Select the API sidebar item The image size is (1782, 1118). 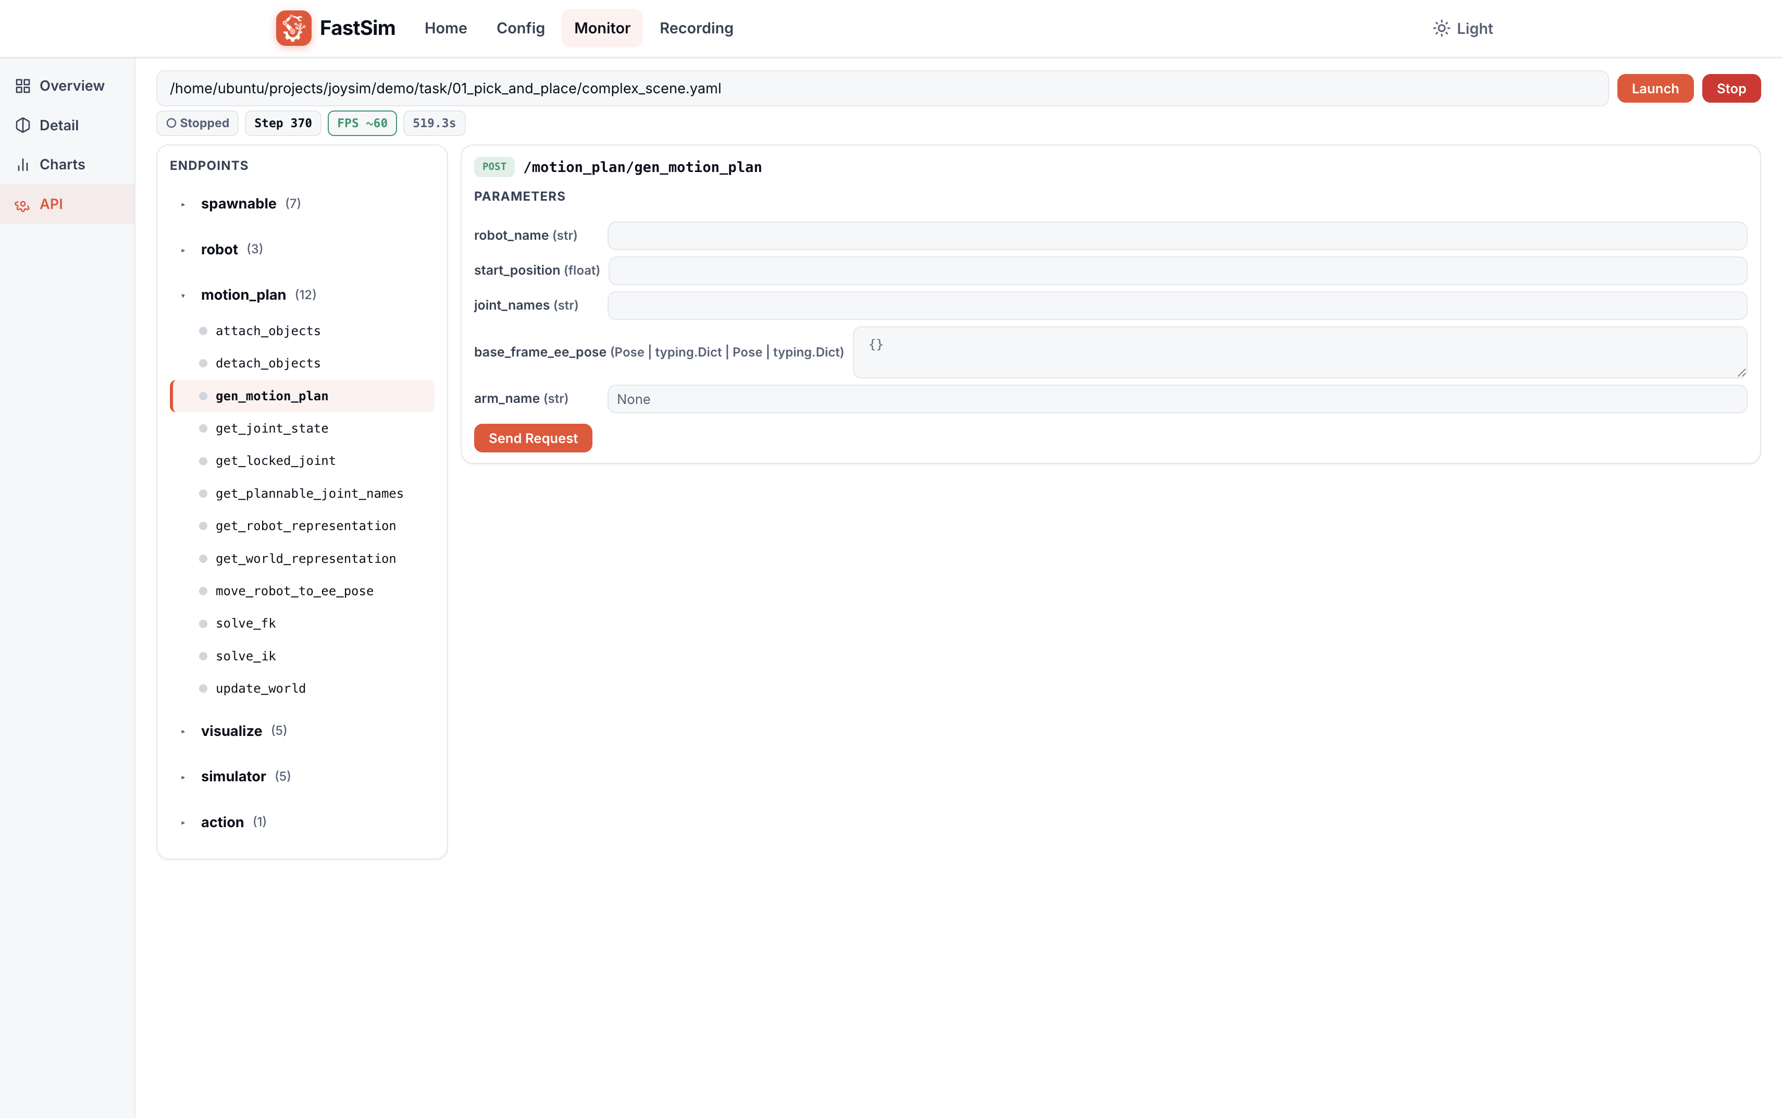67,204
